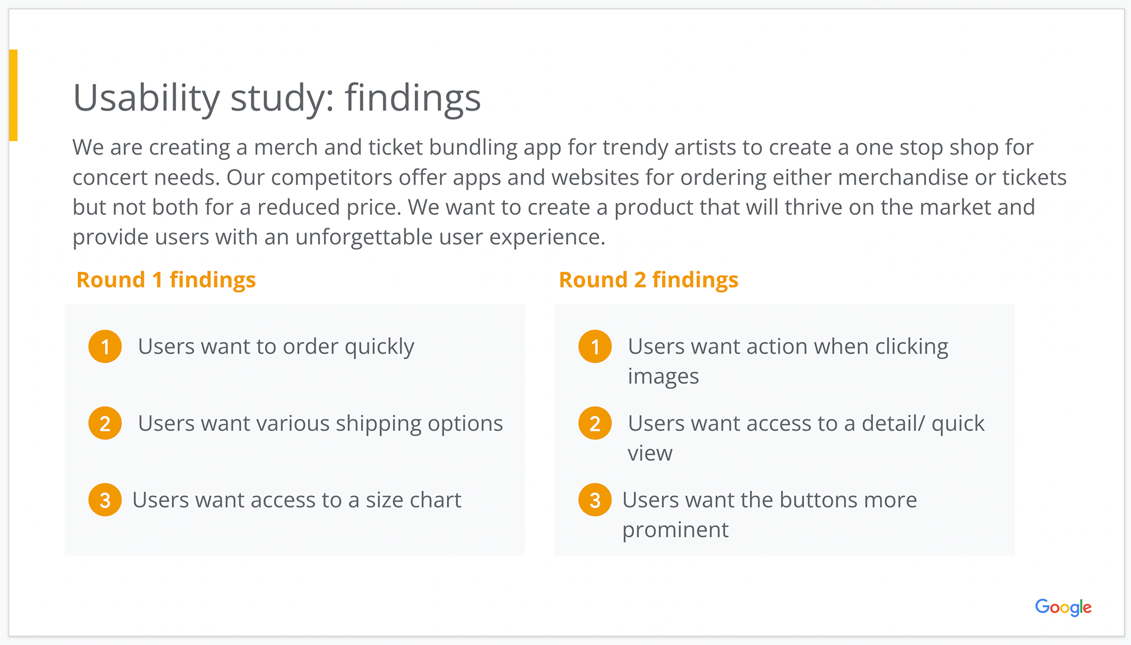Click the 'Usability study: findings' title
Image resolution: width=1131 pixels, height=645 pixels.
point(277,98)
